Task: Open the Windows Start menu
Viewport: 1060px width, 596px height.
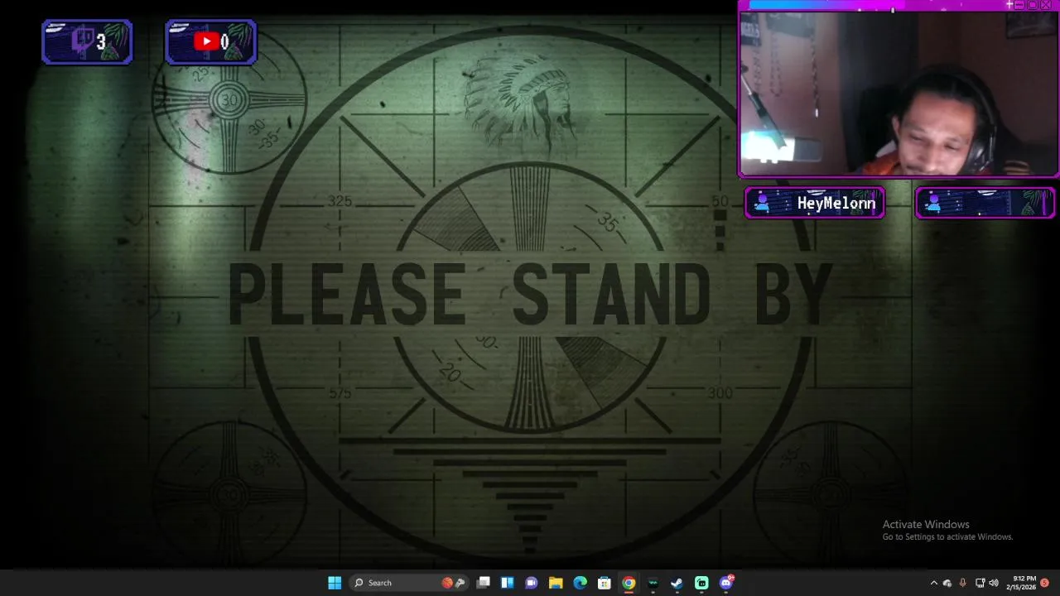Action: tap(335, 583)
